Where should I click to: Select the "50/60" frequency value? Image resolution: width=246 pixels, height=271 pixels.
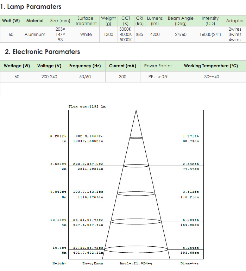[x=85, y=76]
